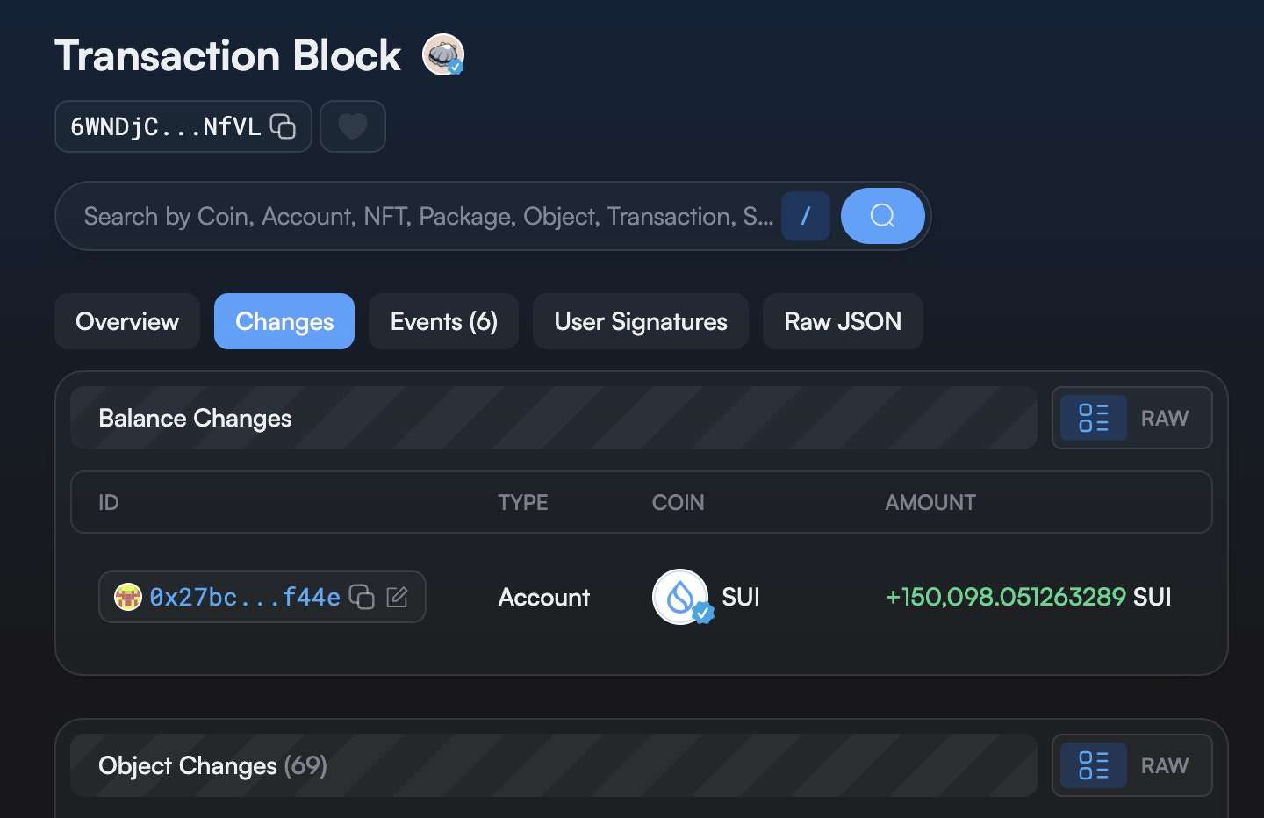The width and height of the screenshot is (1264, 818).
Task: Click the SUI coin logo
Action: click(681, 597)
